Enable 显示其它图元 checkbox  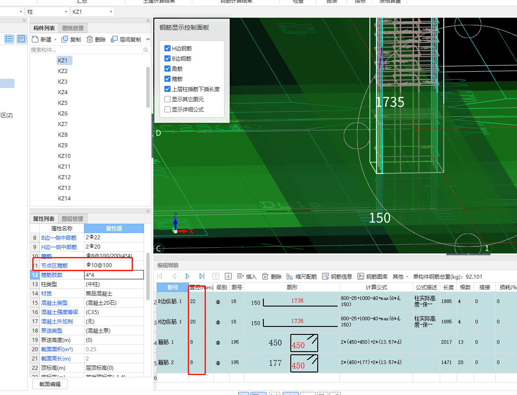(x=167, y=100)
